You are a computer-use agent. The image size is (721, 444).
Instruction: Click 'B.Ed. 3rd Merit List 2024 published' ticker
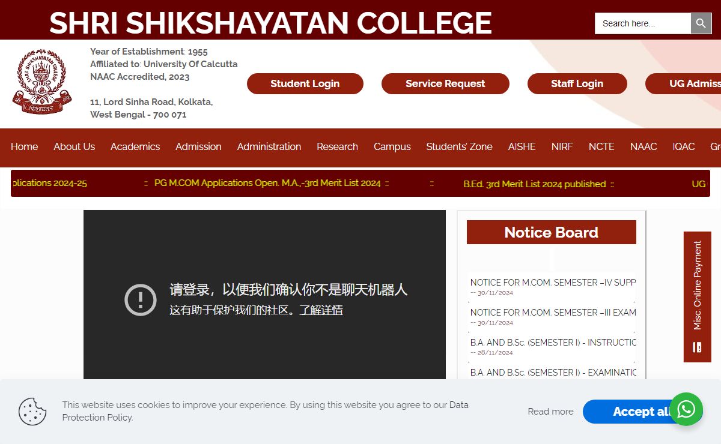click(535, 184)
